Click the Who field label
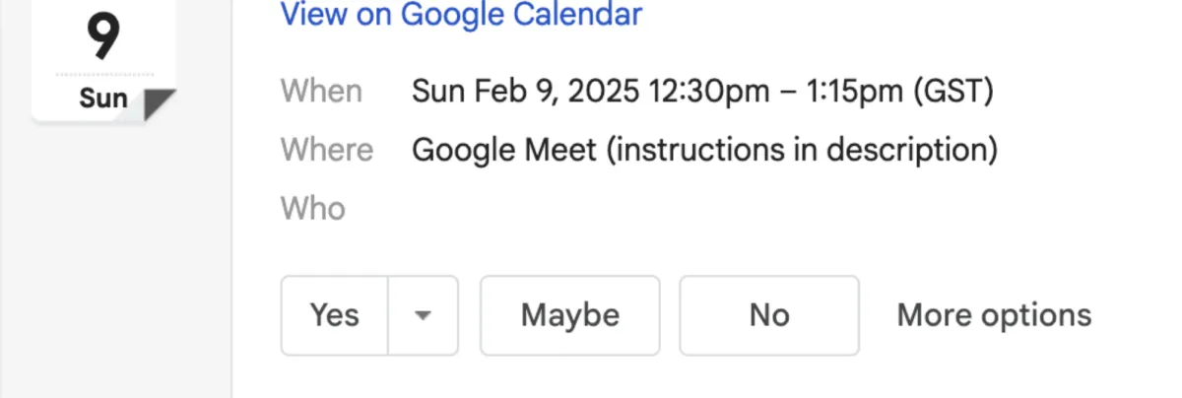The height and width of the screenshot is (398, 1182). (313, 209)
